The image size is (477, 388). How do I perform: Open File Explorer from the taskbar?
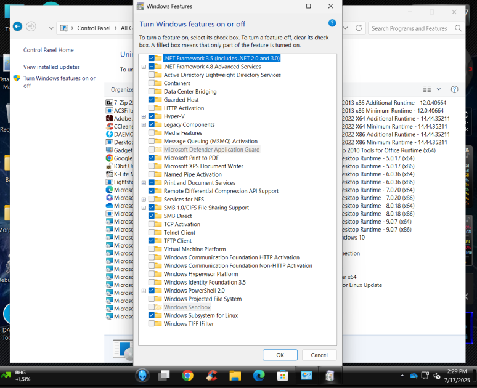[235, 376]
